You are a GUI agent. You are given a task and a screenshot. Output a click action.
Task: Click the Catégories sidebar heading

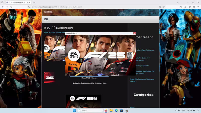click(x=143, y=95)
